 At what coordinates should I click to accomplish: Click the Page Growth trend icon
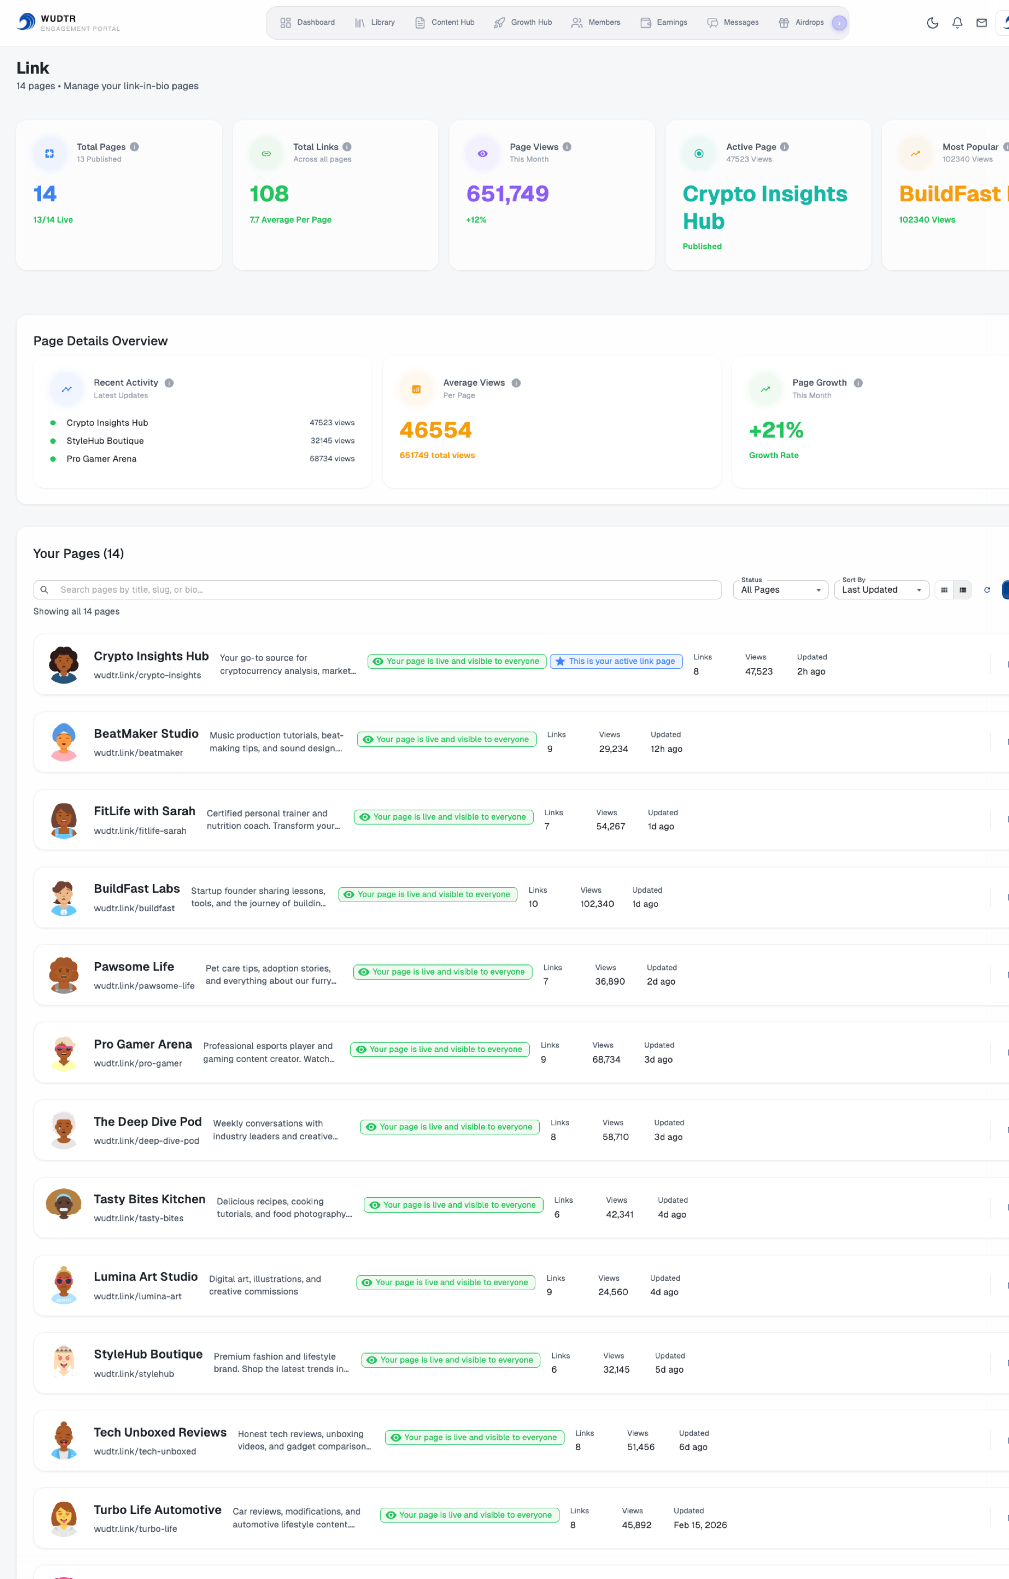765,389
